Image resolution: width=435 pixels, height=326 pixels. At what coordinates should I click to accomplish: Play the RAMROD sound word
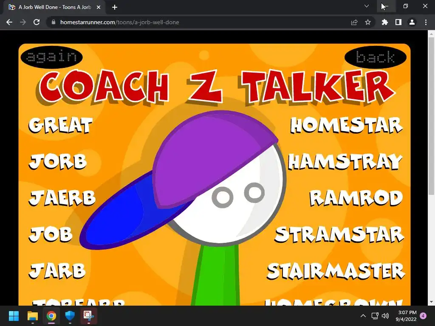point(356,198)
